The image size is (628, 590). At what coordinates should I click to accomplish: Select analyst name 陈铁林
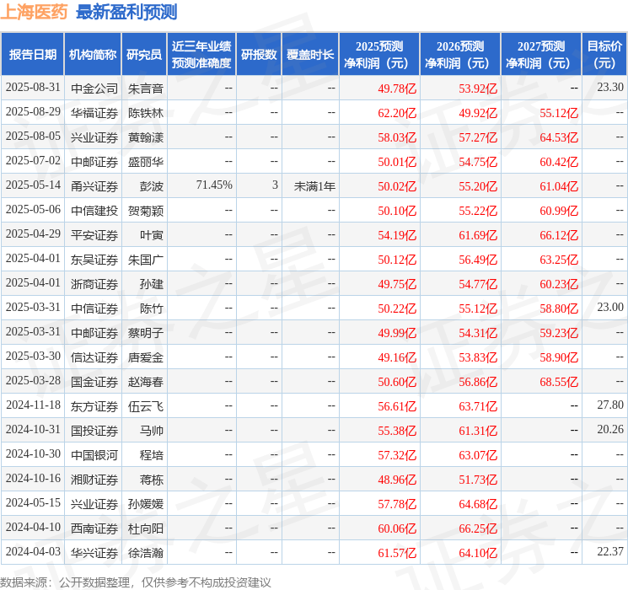click(x=146, y=113)
